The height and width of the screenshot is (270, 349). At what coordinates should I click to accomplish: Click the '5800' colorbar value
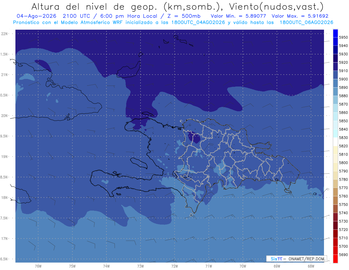pos(343,163)
